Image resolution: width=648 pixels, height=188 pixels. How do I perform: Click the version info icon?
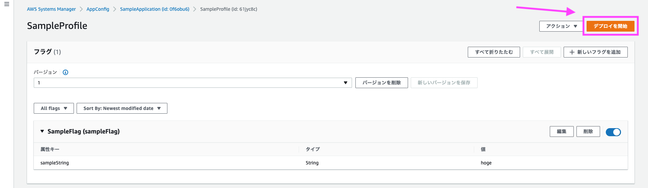coord(65,72)
